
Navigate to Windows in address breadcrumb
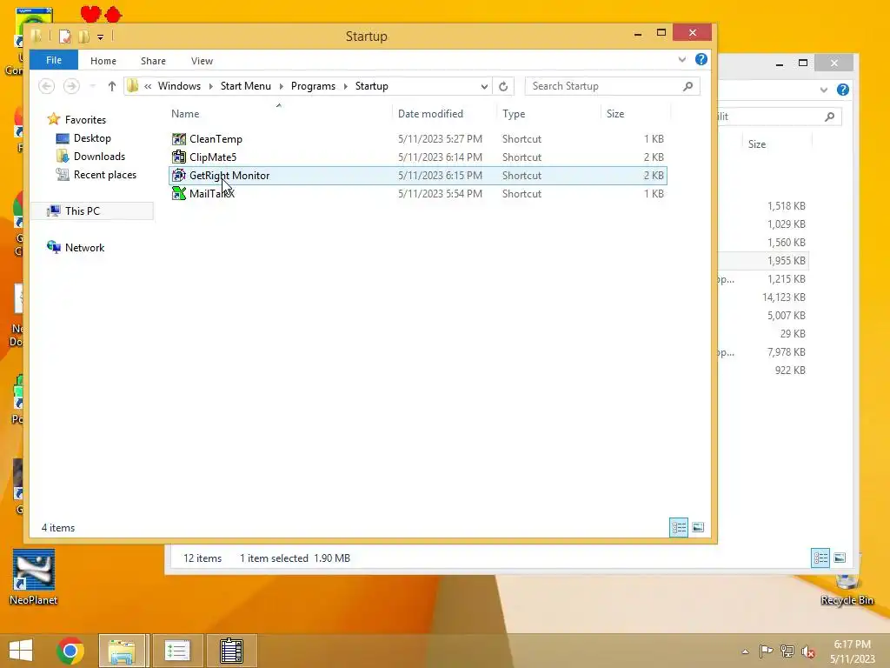179,86
